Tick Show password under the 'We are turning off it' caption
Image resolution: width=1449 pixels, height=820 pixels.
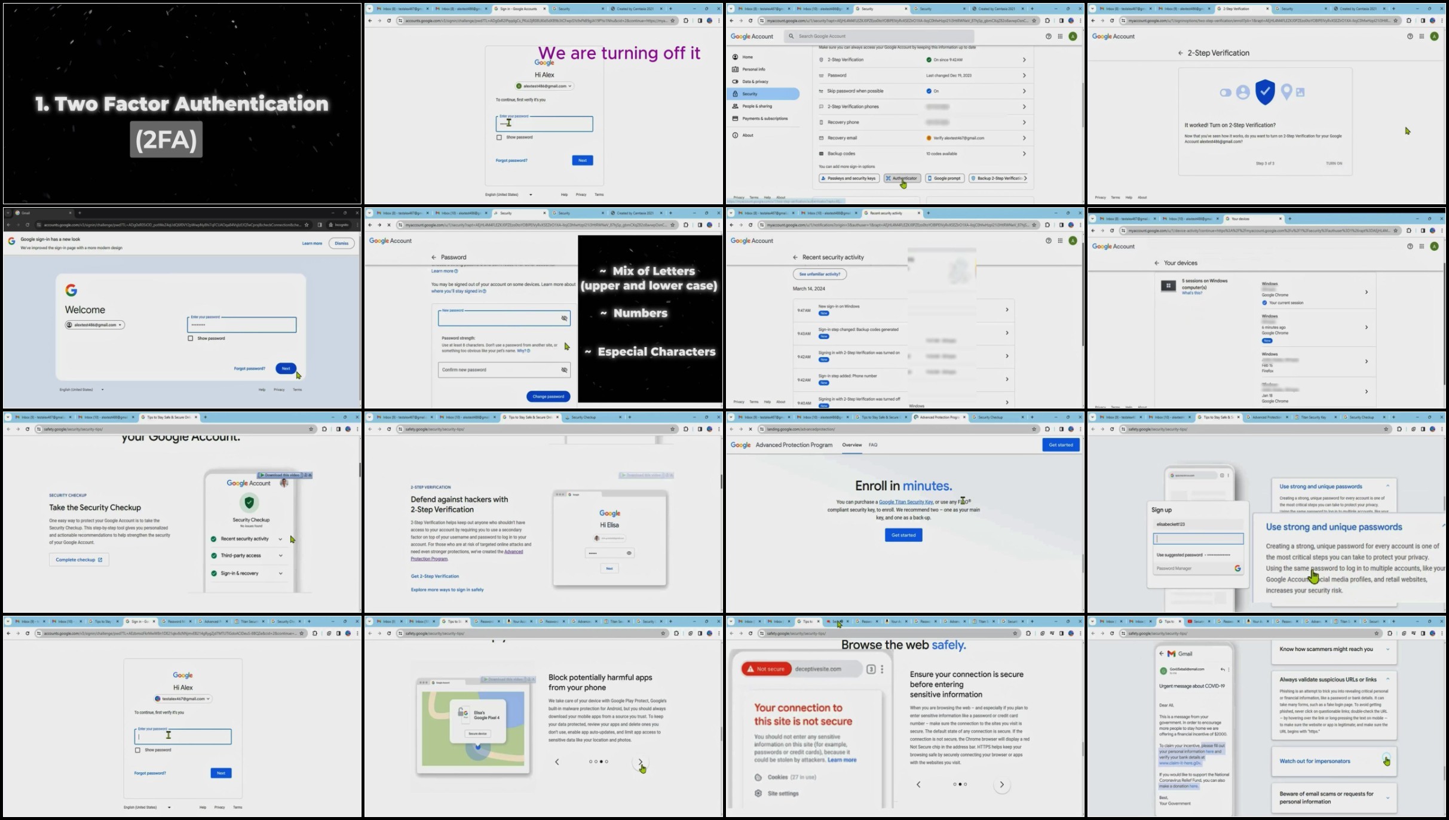499,137
